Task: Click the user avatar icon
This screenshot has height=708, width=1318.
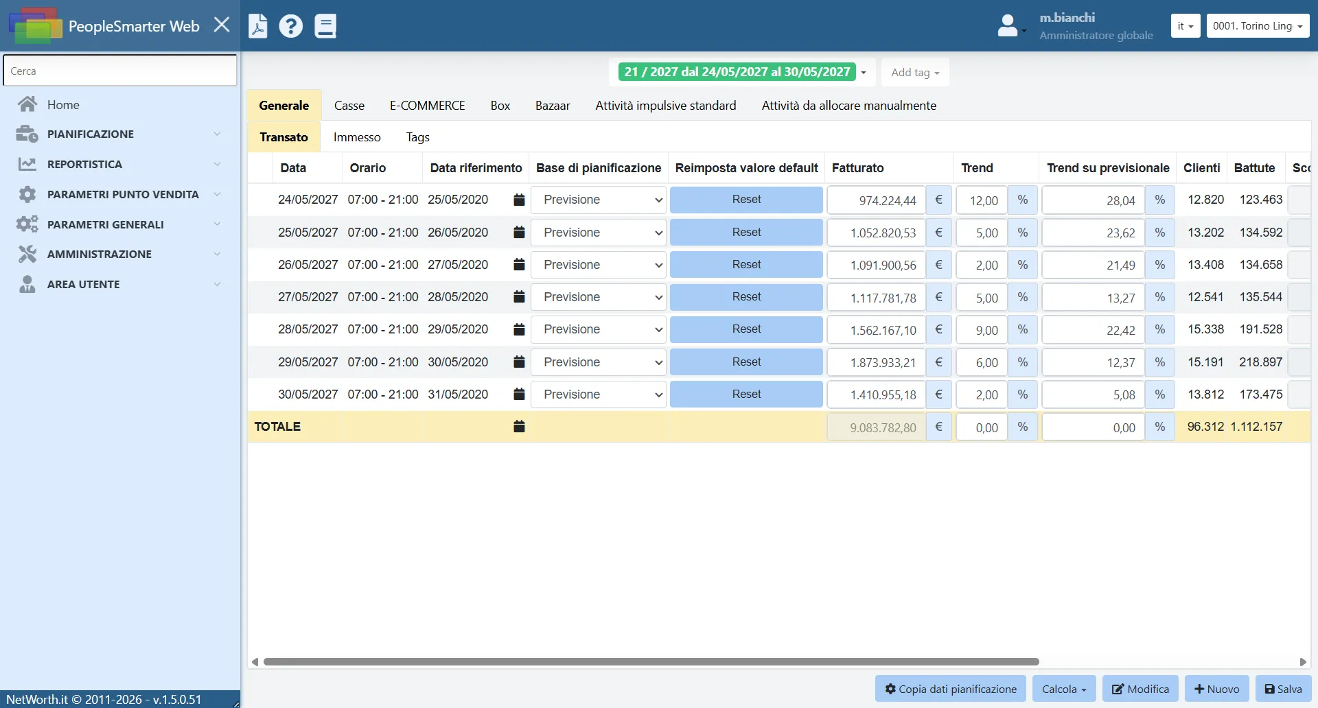Action: pos(1008,26)
